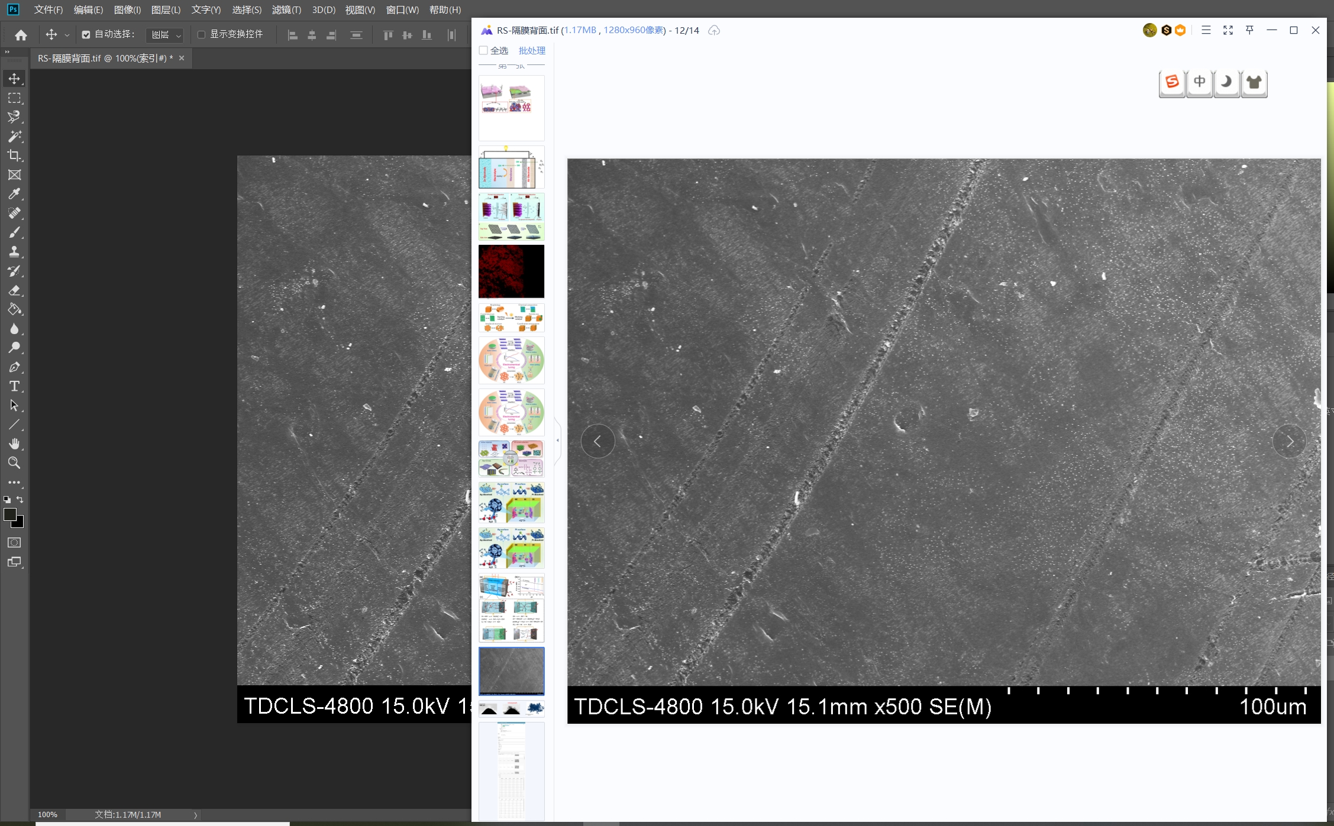Go to next image with right arrow
The height and width of the screenshot is (826, 1334).
[1290, 441]
